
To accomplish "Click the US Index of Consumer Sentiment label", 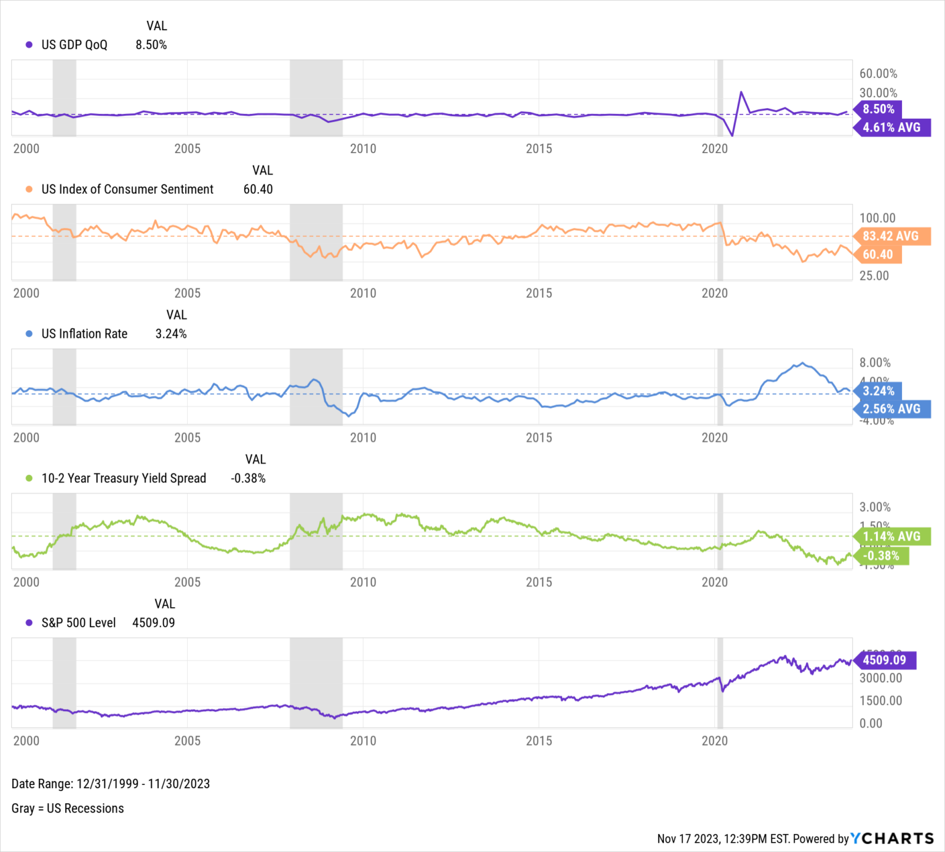I will (127, 189).
